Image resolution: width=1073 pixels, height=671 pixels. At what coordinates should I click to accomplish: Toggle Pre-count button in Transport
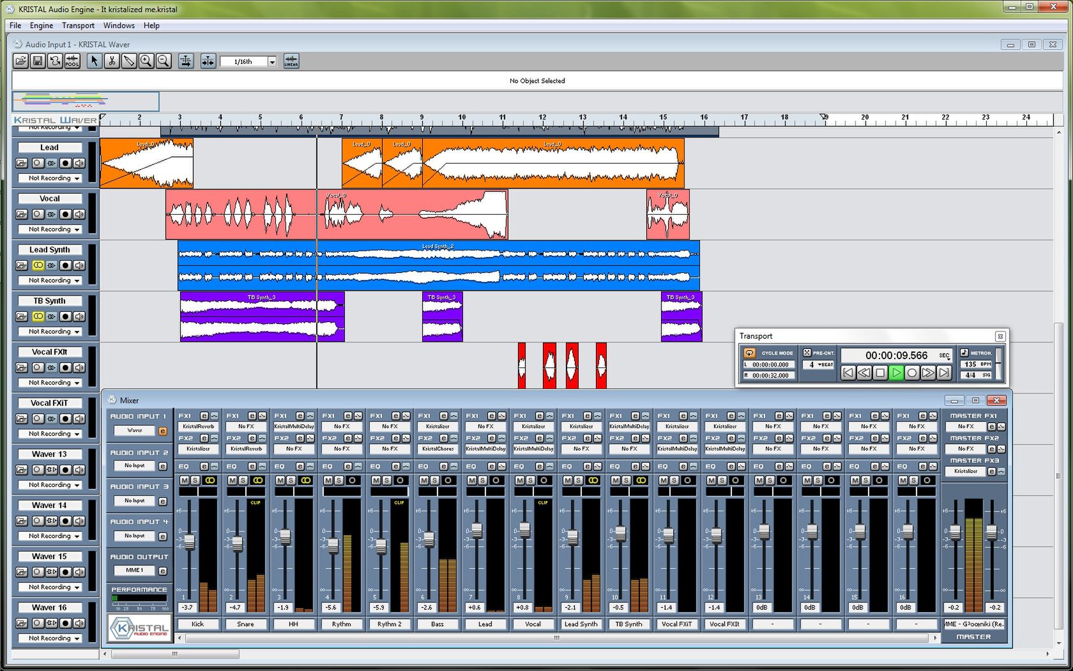coord(807,353)
